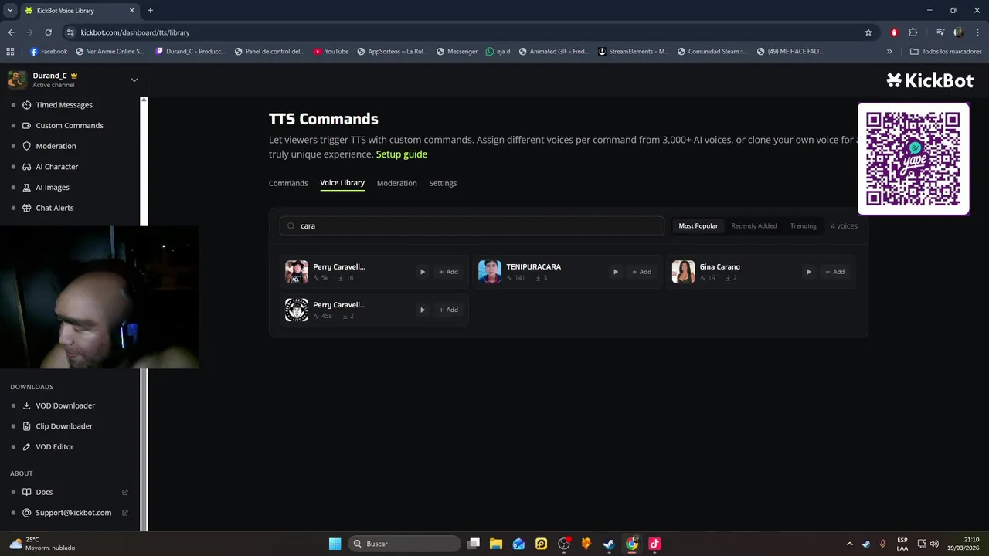Image resolution: width=989 pixels, height=556 pixels.
Task: Open the Facebook bookmark
Action: point(49,52)
